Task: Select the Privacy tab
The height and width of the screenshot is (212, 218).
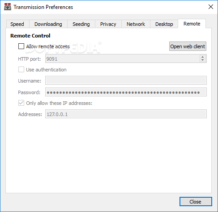Action: click(x=108, y=24)
